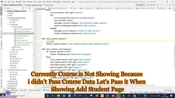This screenshot has width=175, height=98.
Task: Open the Debug tool window
Action: click(x=14, y=90)
